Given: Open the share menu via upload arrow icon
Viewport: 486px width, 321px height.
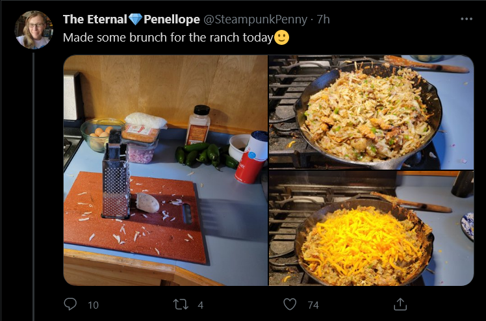Looking at the screenshot, I should coord(400,304).
